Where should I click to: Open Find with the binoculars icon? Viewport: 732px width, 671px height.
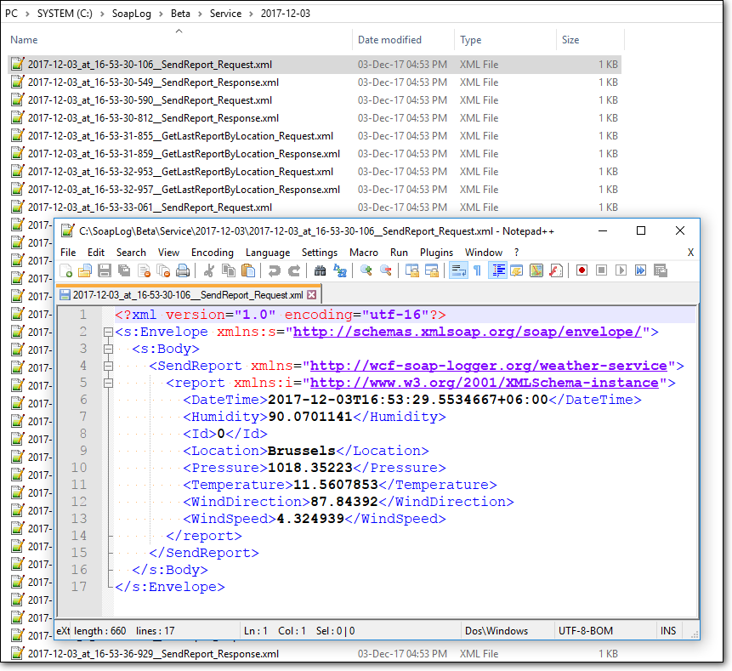(x=320, y=271)
